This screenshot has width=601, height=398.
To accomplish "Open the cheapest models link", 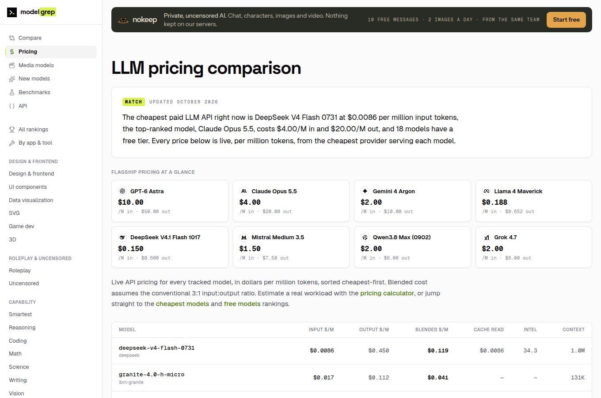I will (x=183, y=304).
